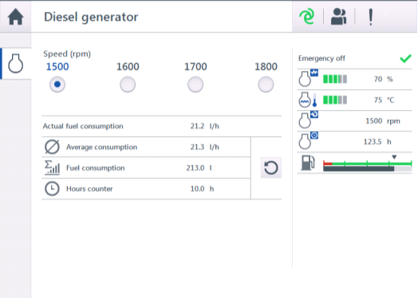Click the engine hours icon beside 123.5 h
The height and width of the screenshot is (298, 418).
tap(308, 141)
